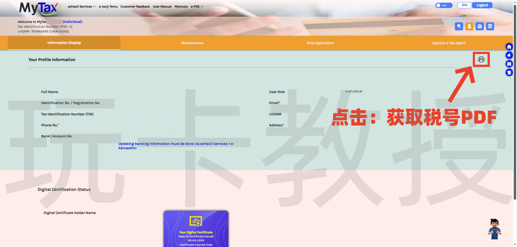Open the open-book guide icon
The image size is (517, 247).
click(x=509, y=64)
